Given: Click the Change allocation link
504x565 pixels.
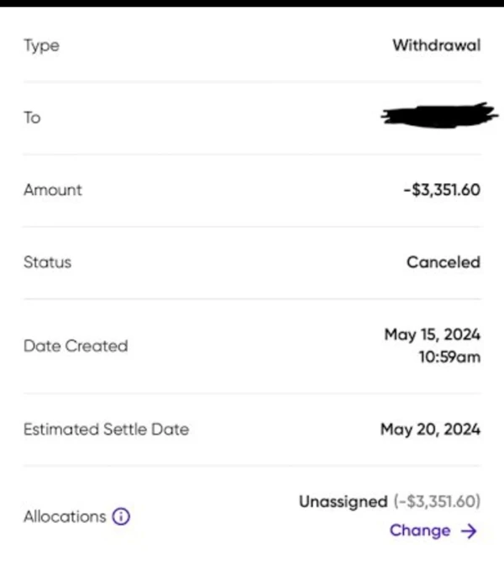Looking at the screenshot, I should click(x=420, y=531).
